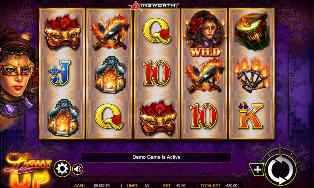The width and height of the screenshot is (314, 188).
Task: Click the flaming swords on reel two
Action: click(110, 32)
